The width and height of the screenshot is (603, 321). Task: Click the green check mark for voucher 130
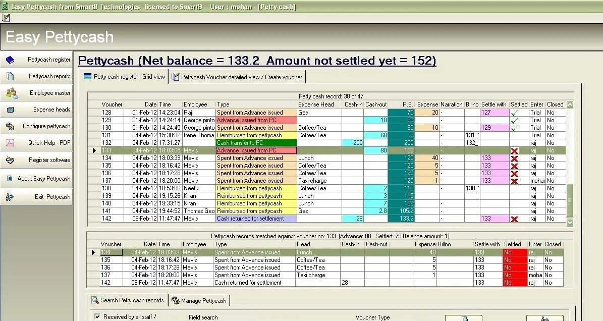[x=515, y=128]
